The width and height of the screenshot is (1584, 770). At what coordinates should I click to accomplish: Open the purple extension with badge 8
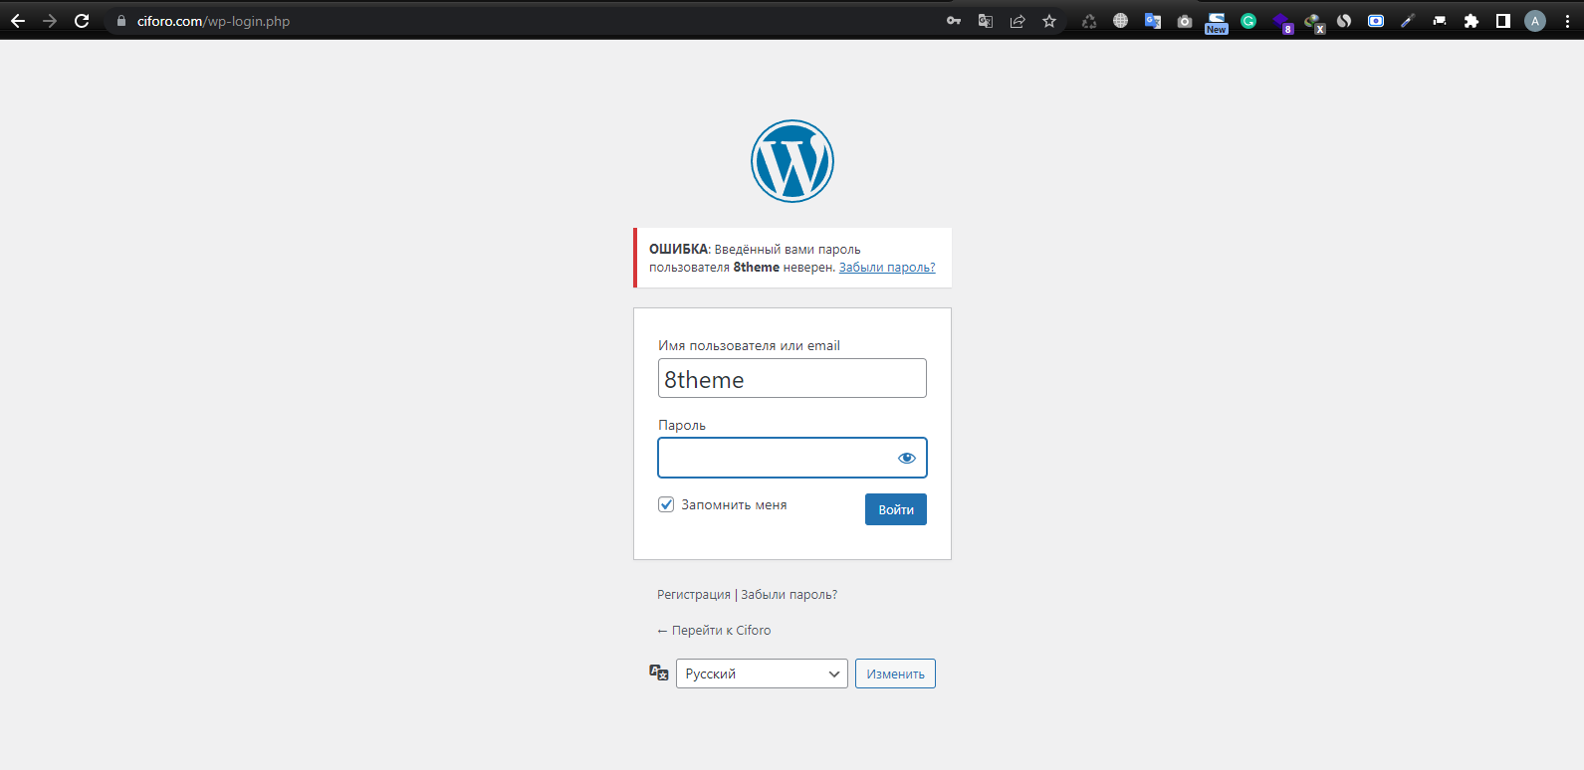click(x=1282, y=23)
